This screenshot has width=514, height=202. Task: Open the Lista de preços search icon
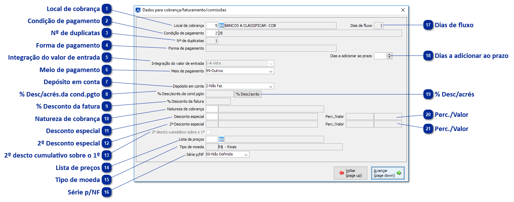click(221, 139)
